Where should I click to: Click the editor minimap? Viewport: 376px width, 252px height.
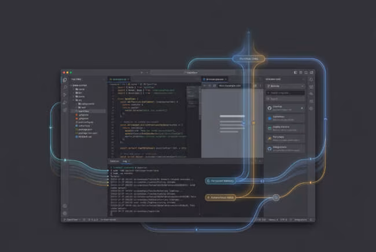pos(193,98)
